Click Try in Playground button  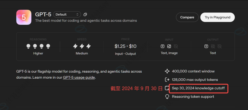point(217,17)
